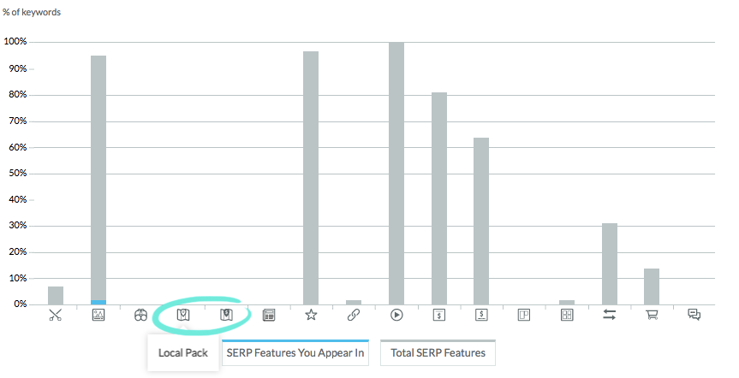The image size is (739, 378).
Task: Select the Knowledge Card layout icon
Action: pos(524,315)
